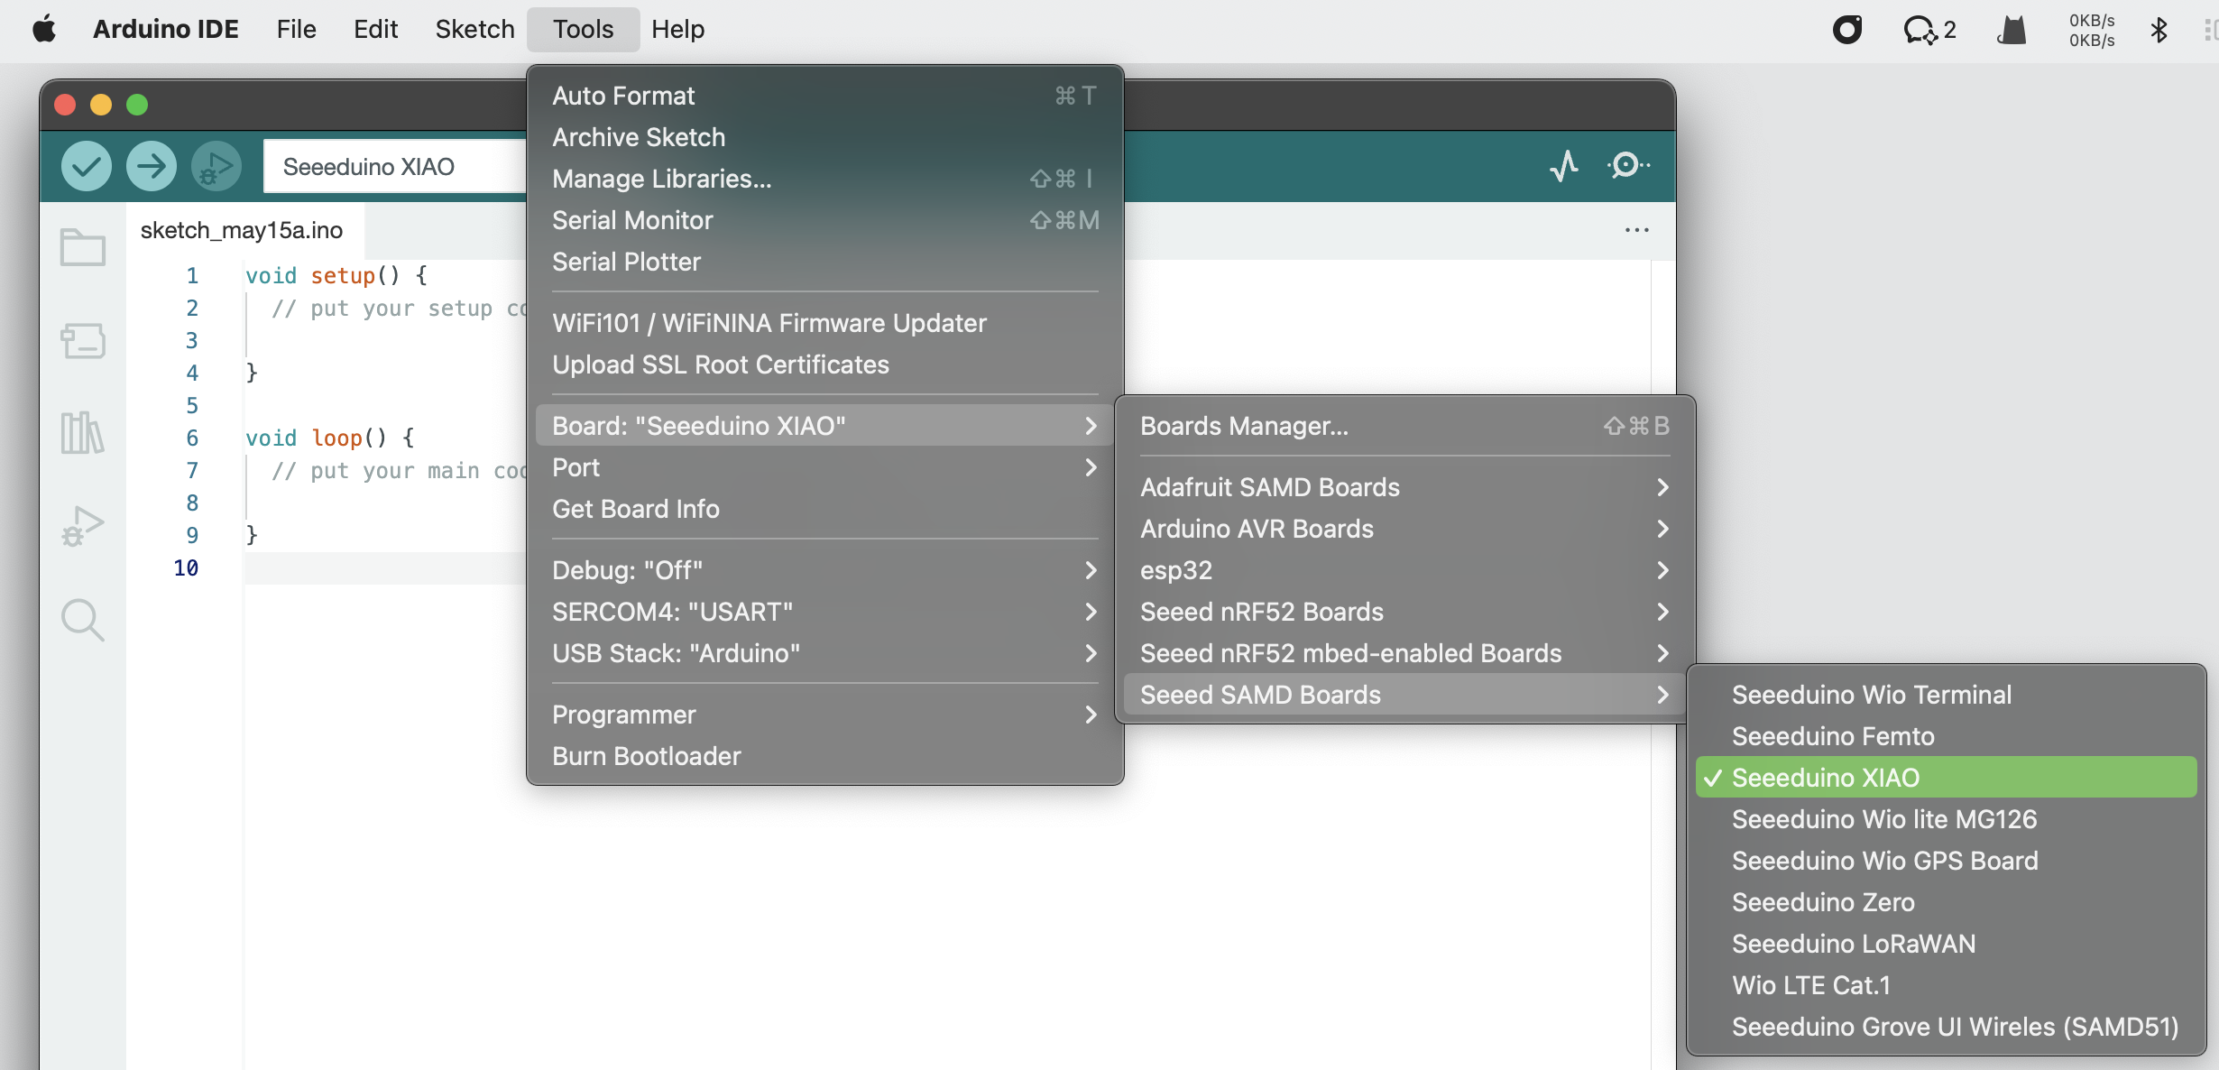2219x1070 pixels.
Task: Expand the SERCOM4: "USART" submenu
Action: (824, 611)
